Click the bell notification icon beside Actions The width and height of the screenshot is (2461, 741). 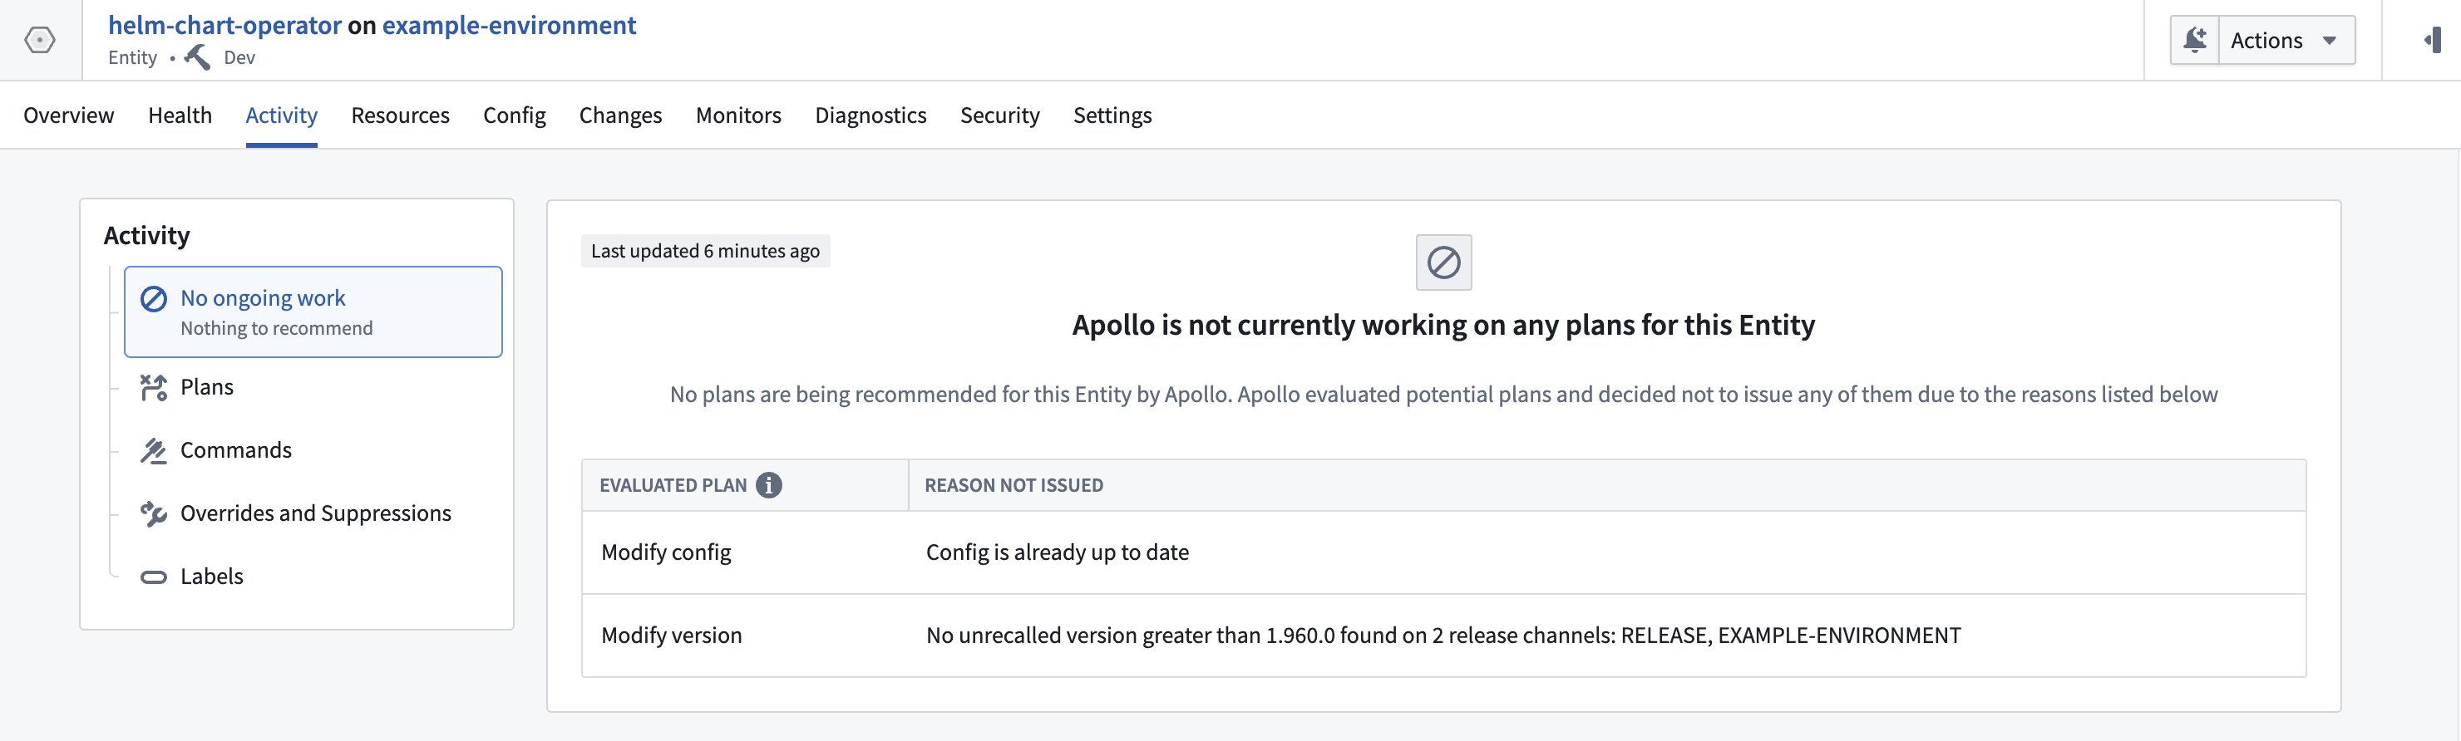pos(2194,40)
